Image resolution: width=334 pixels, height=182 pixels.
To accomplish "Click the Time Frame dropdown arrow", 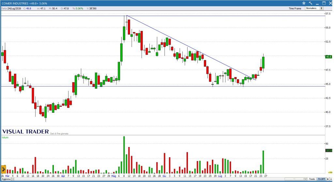I will click(321, 8).
